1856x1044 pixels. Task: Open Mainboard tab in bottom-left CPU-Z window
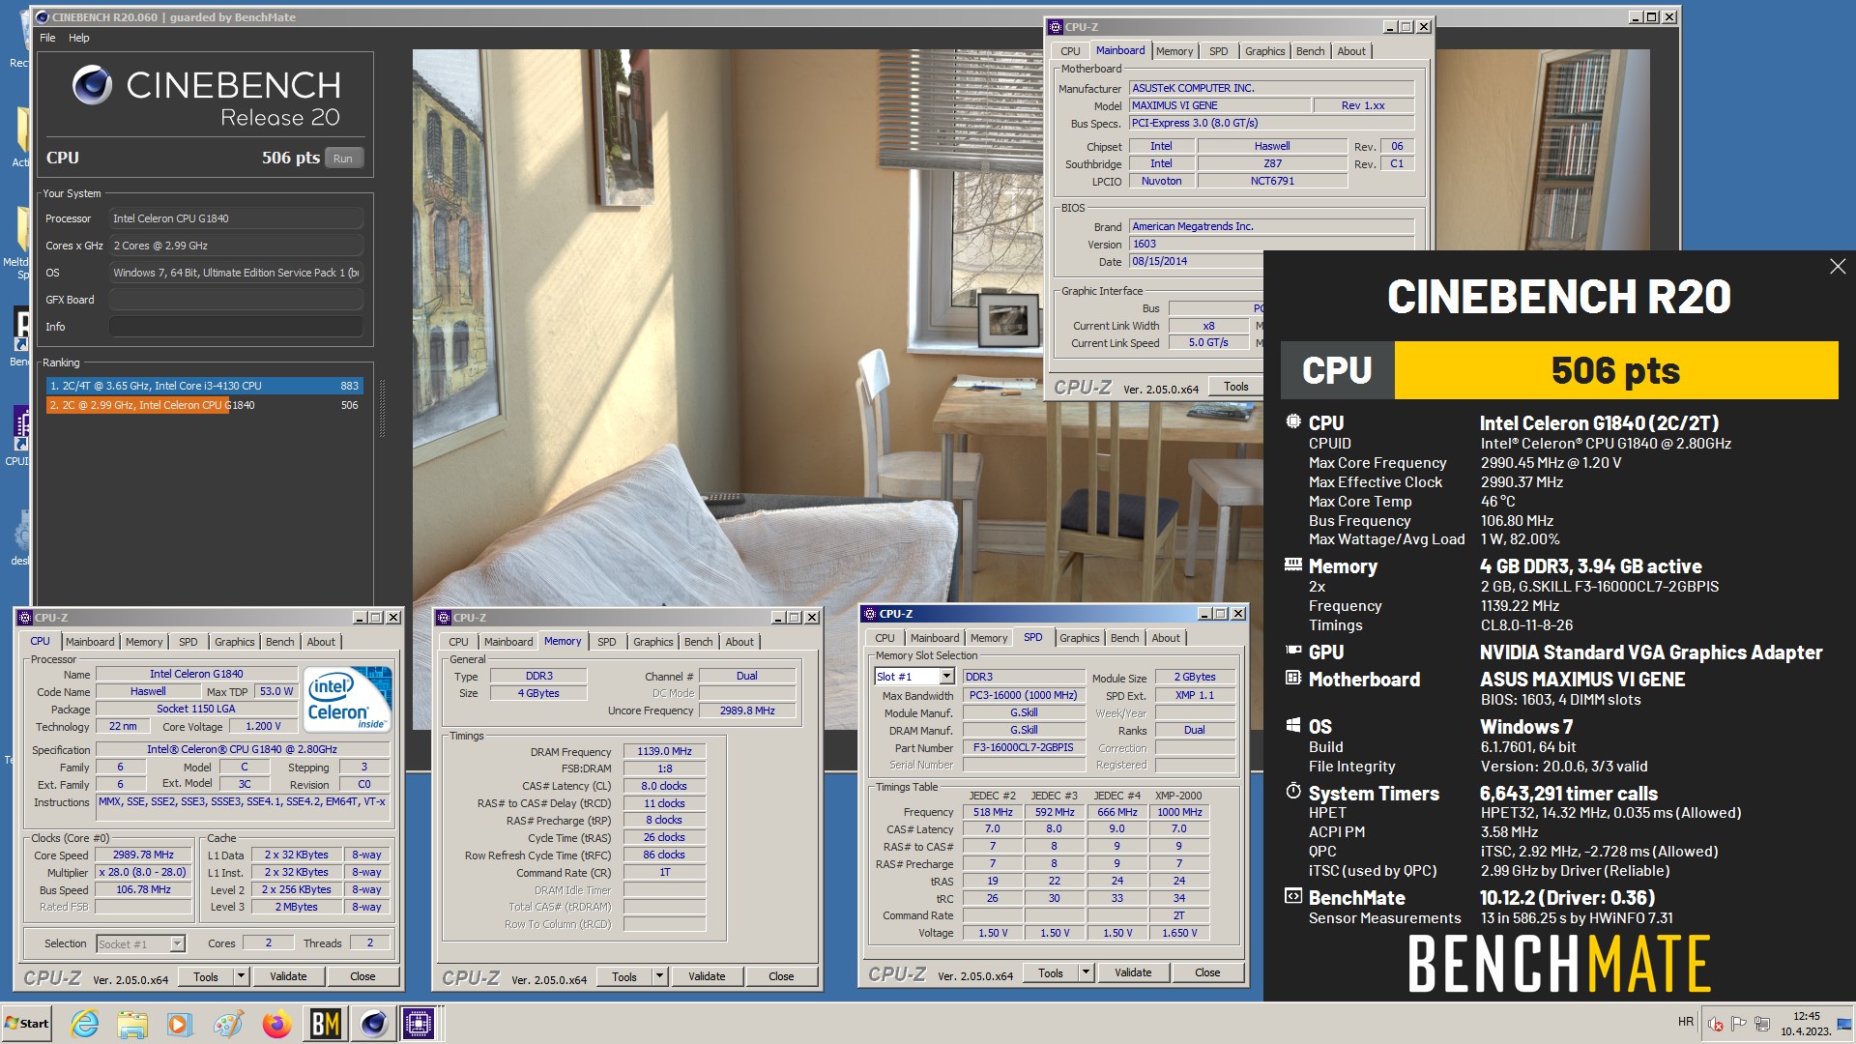click(90, 642)
